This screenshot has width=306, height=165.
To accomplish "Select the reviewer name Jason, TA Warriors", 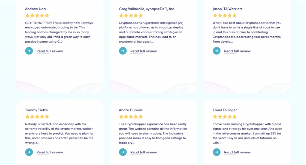I will [227, 9].
